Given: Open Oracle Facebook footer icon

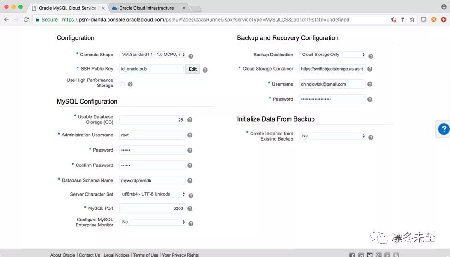Looking at the screenshot, I should click(x=352, y=255).
